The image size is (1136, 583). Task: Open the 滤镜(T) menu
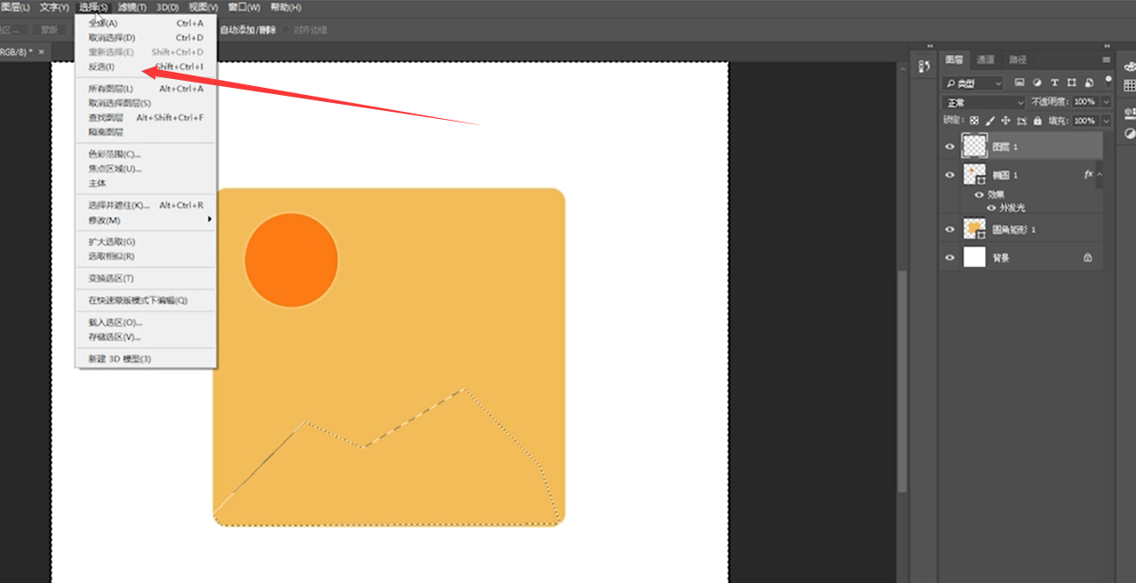point(132,7)
